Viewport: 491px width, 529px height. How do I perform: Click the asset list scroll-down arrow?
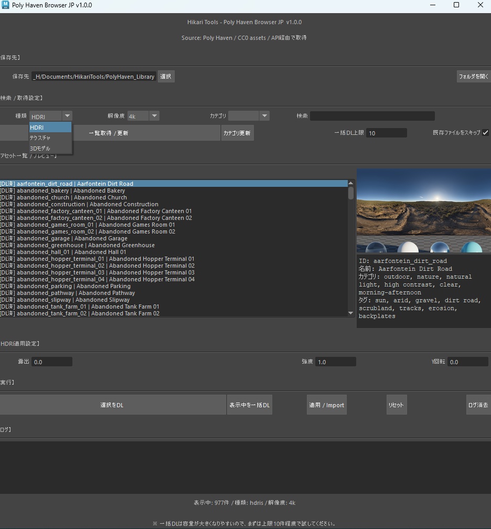point(351,313)
